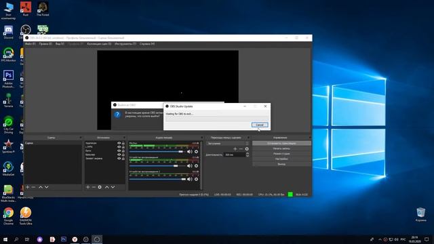This screenshot has width=434, height=244.
Task: Open the Recycle Bin desktop icon
Action: click(x=420, y=214)
